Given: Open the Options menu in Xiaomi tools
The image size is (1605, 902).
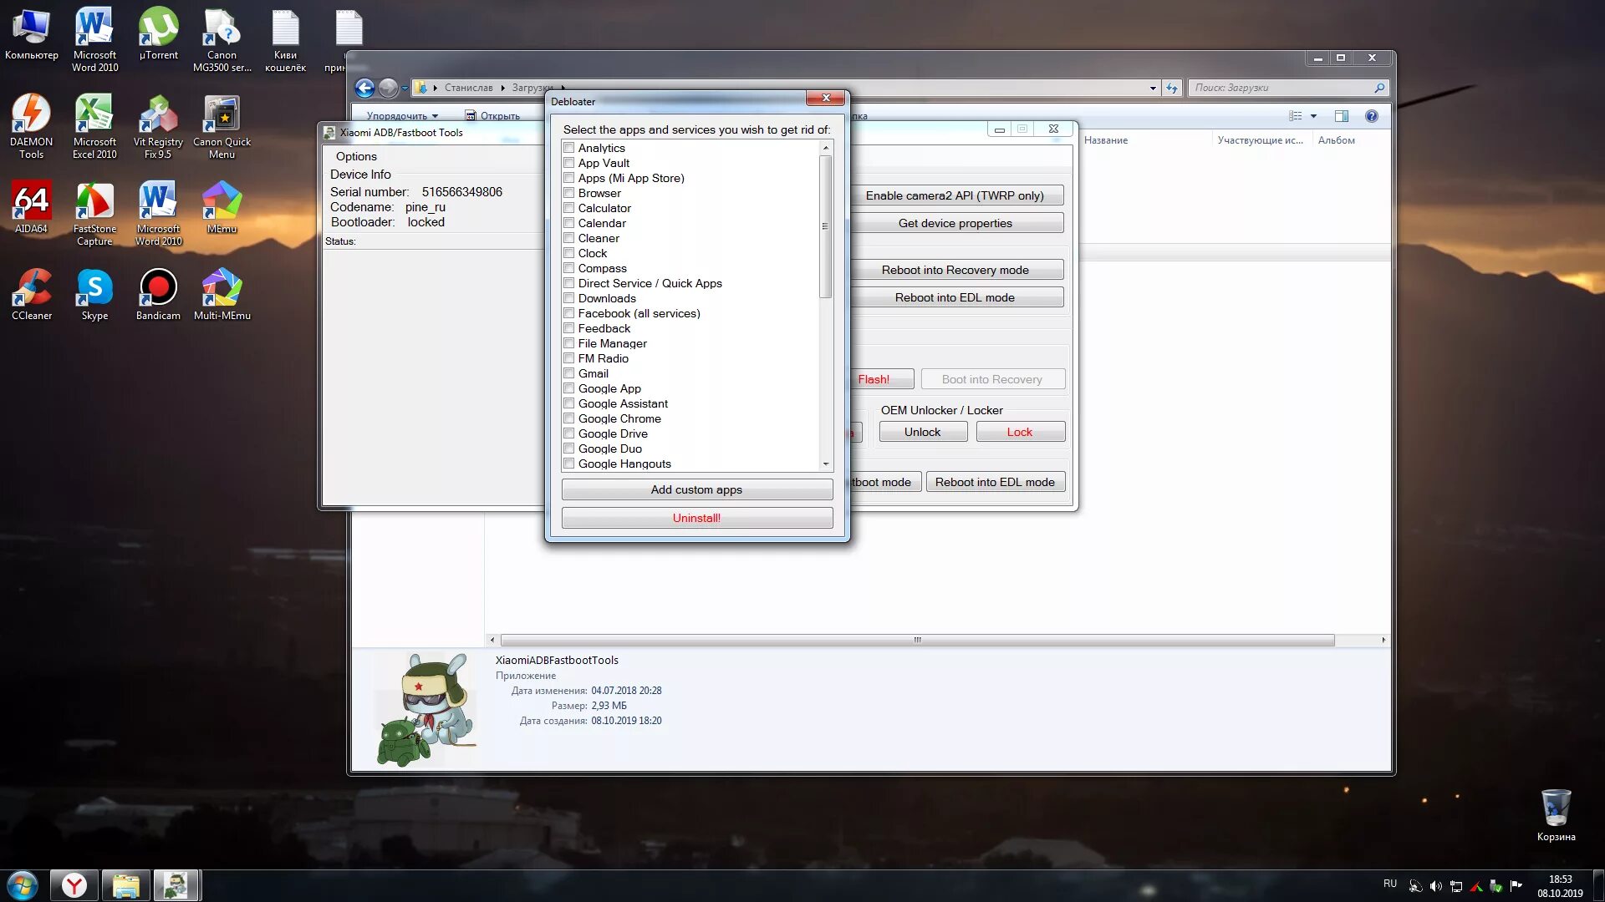Looking at the screenshot, I should tap(356, 156).
